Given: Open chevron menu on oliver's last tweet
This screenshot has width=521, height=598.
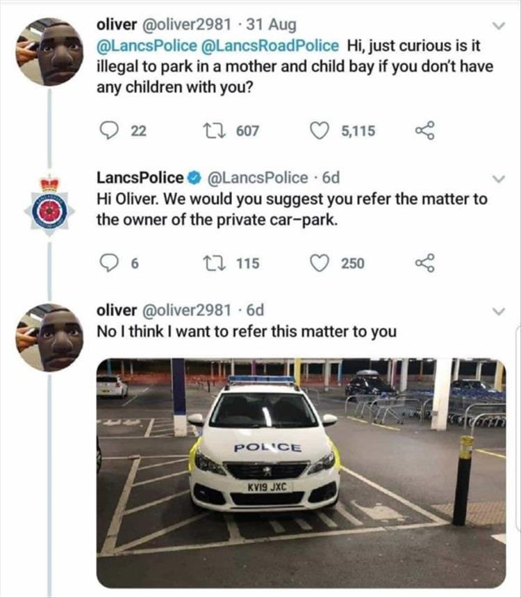Looking at the screenshot, I should pos(497,310).
